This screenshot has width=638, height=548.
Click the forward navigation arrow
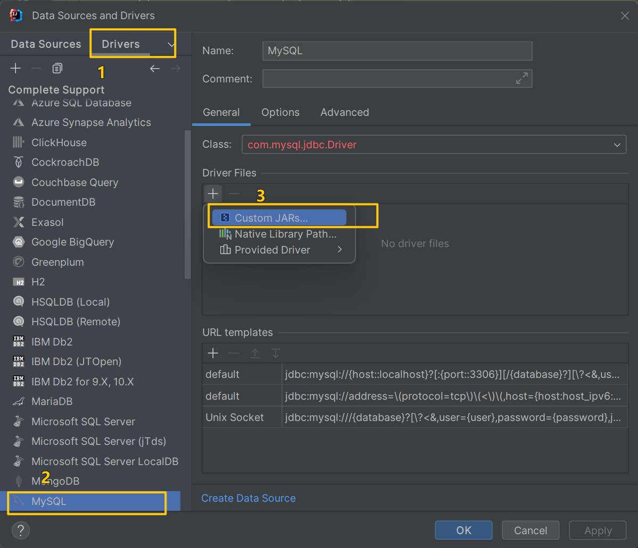(x=176, y=68)
